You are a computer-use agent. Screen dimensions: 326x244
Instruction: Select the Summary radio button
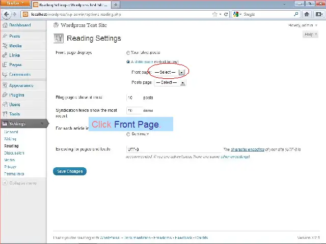pos(128,134)
